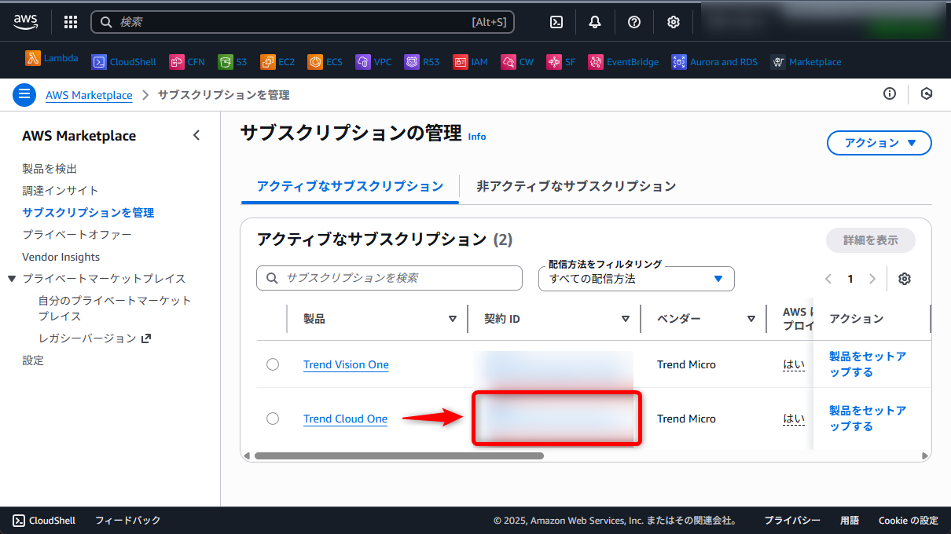Click 製品をセットアップする for Trend Cloud One
This screenshot has height=534, width=951.
[868, 419]
